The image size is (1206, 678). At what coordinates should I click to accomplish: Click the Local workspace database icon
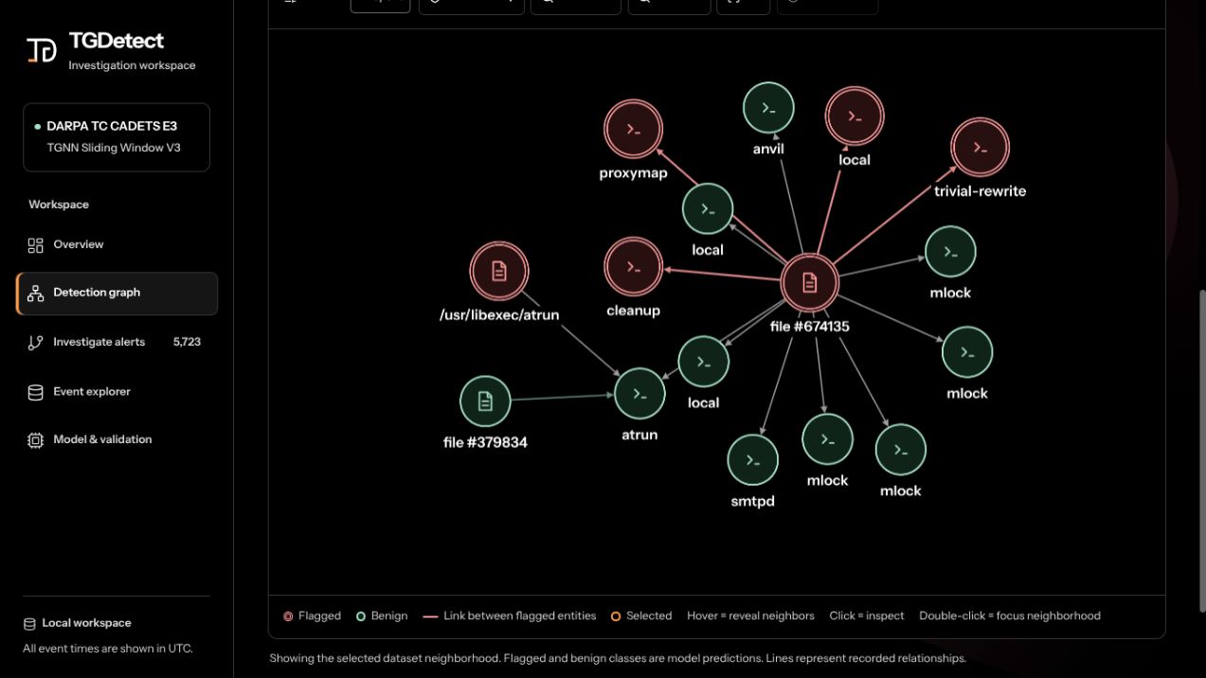(29, 624)
